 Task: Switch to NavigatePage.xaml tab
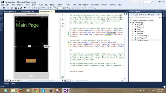click(28, 12)
